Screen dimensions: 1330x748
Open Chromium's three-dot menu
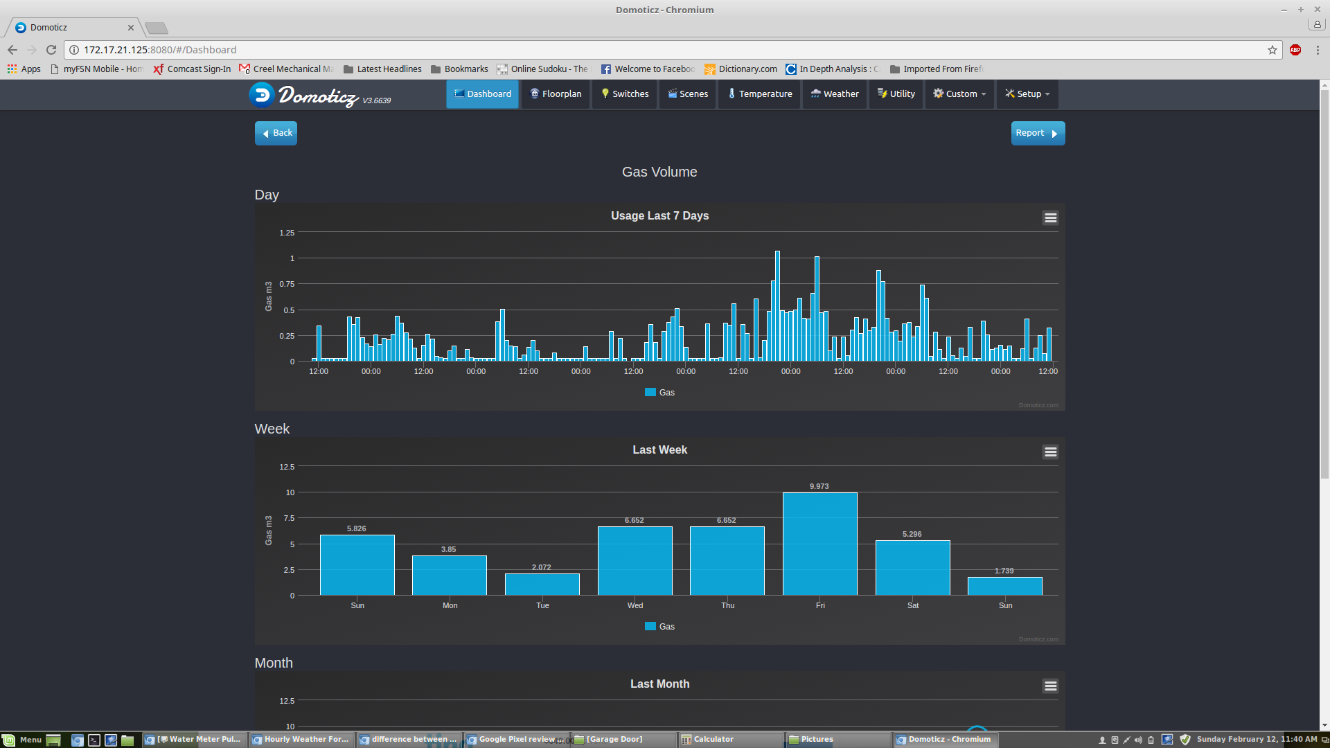click(1318, 50)
